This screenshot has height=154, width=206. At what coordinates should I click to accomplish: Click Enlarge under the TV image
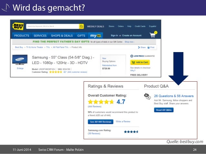20,68
